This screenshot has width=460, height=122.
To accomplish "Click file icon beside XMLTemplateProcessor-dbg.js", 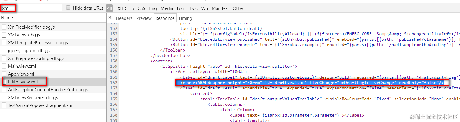I will coord(4,42).
